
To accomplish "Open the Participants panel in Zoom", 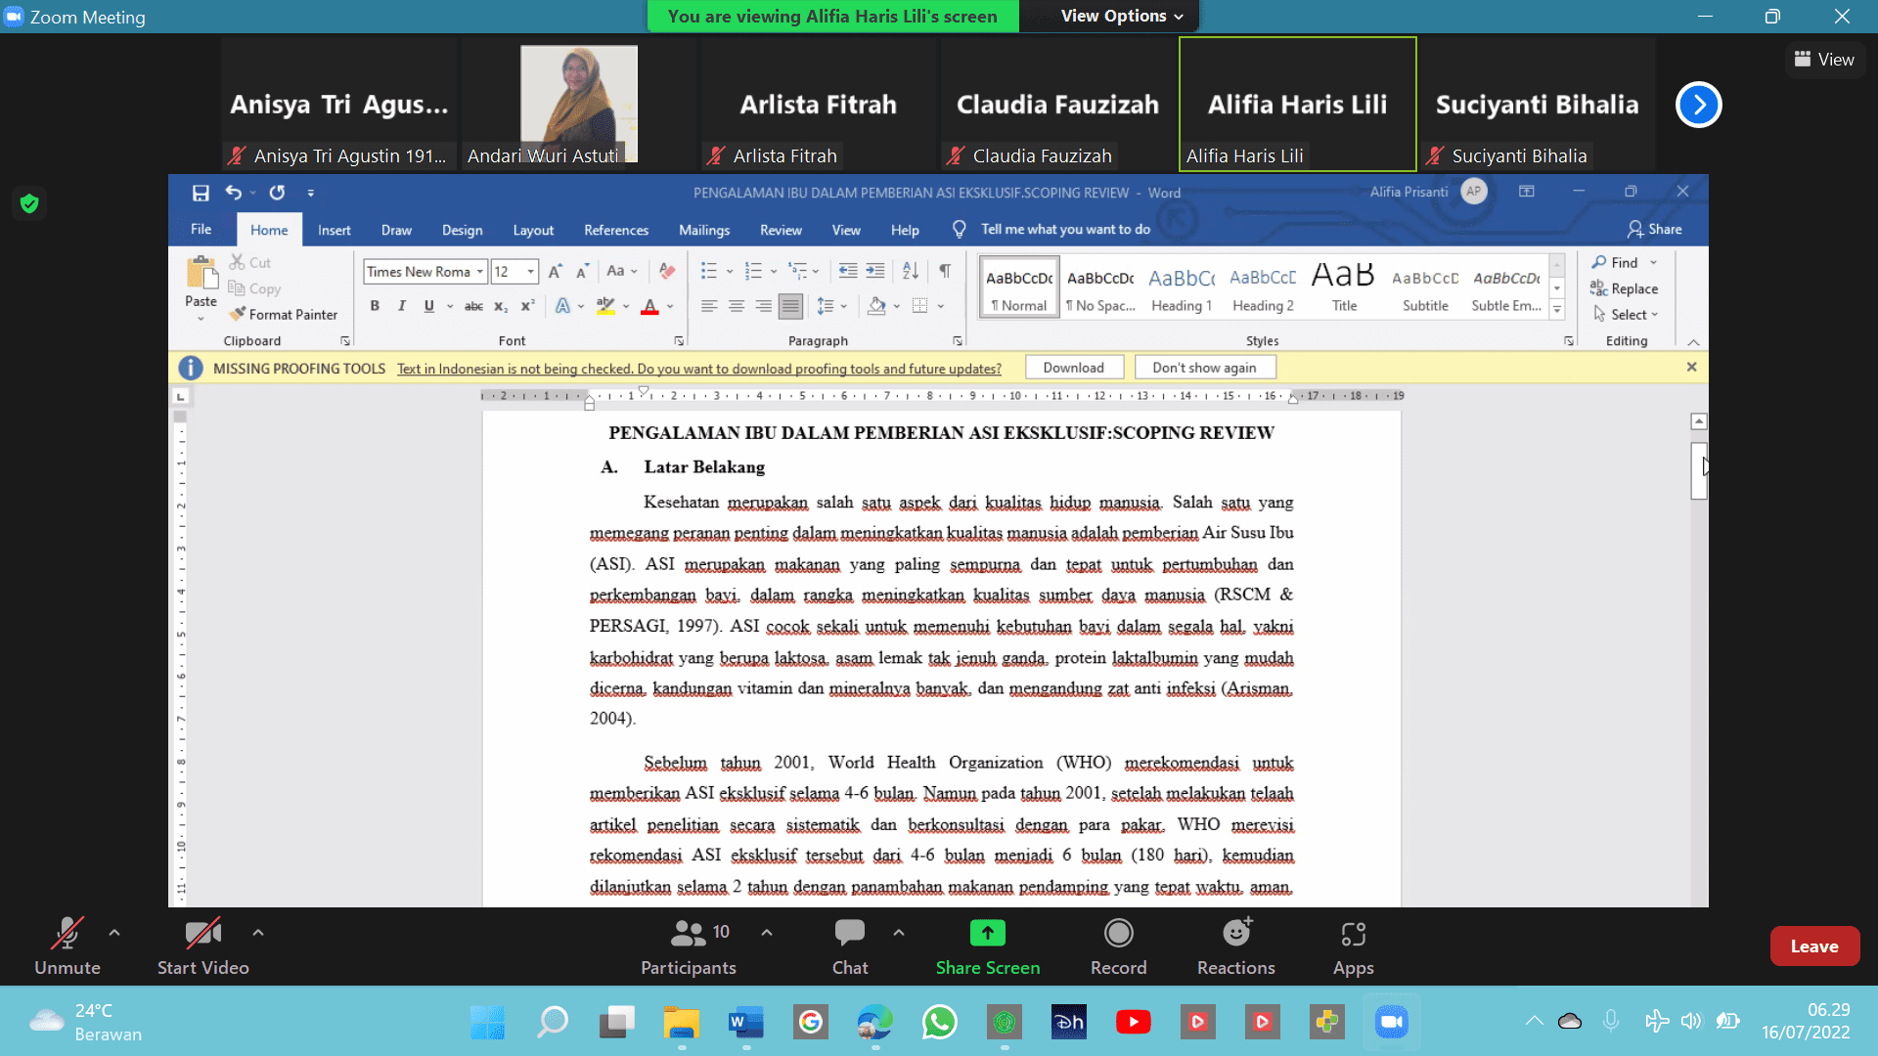I will click(x=689, y=946).
